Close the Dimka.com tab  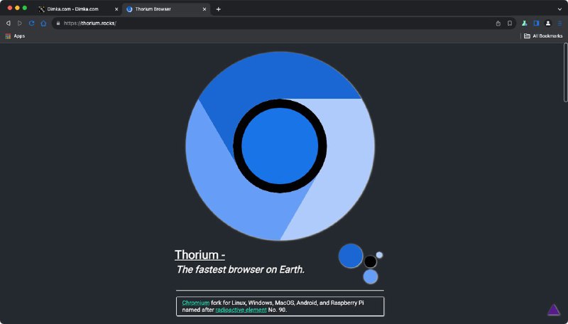point(116,9)
